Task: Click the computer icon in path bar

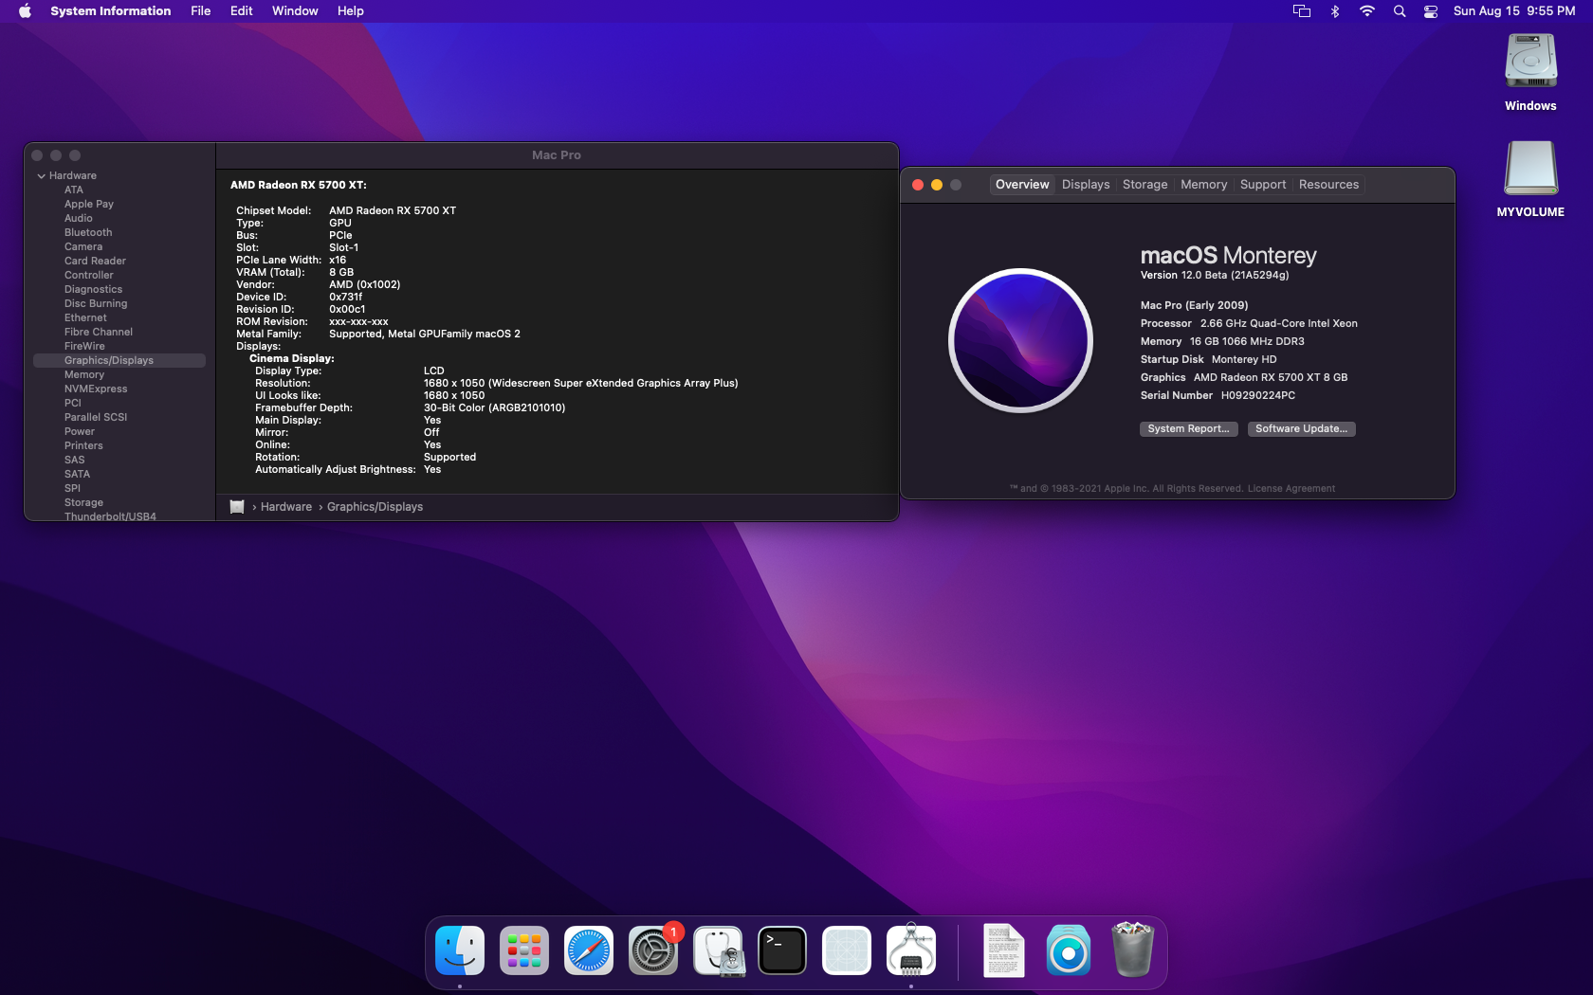Action: pyautogui.click(x=237, y=507)
